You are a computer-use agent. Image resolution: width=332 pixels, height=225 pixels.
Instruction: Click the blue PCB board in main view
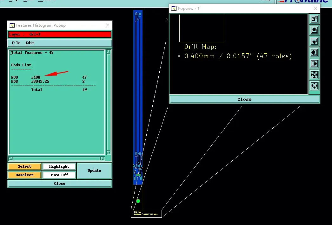point(138,97)
